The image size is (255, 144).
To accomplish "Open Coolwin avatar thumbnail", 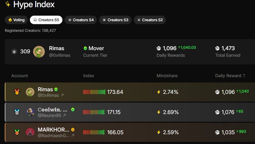I will pos(30,112).
